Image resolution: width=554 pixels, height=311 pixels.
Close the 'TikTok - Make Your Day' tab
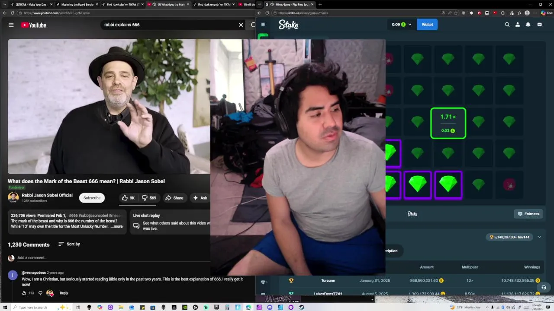click(52, 4)
